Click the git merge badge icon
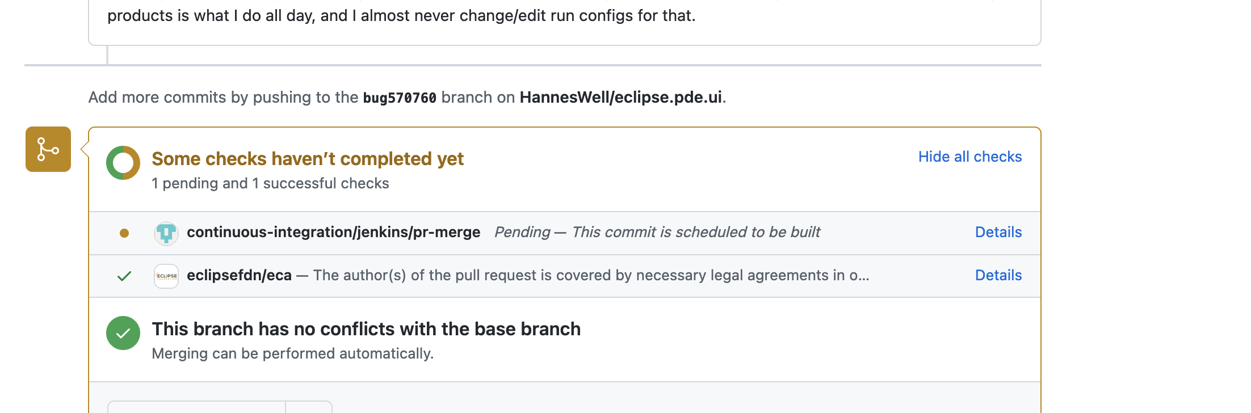This screenshot has width=1251, height=413. pos(48,149)
